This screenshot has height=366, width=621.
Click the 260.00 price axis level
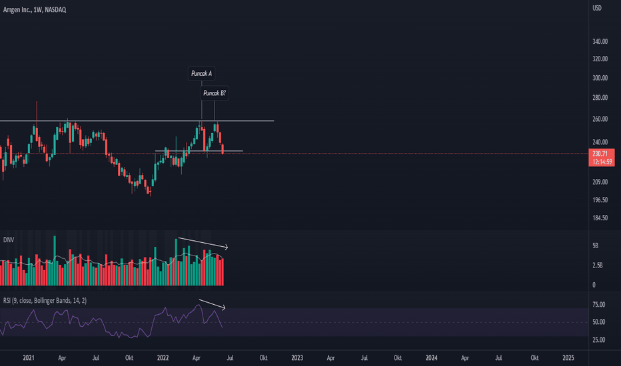tap(600, 119)
